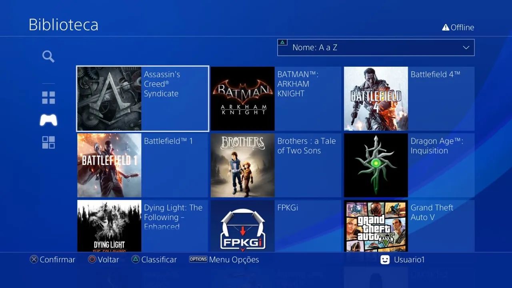Click the Biblioteca heading
512x288 pixels.
64,25
